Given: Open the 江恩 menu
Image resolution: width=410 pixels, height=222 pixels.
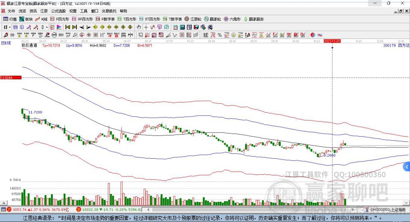Looking at the screenshot, I should pos(44,11).
